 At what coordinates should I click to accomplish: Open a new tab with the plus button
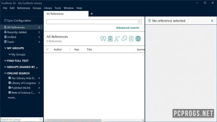click(x=92, y=14)
